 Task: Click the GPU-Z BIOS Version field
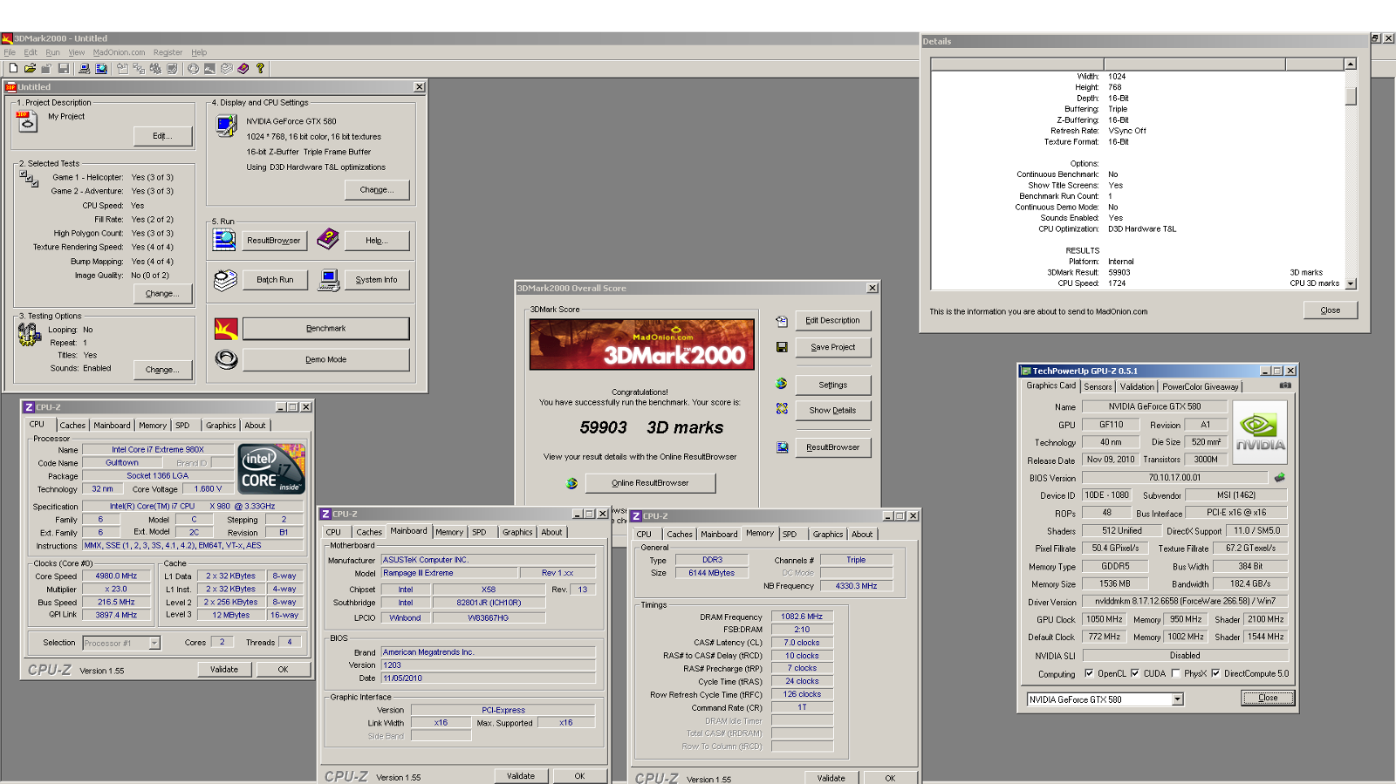[1174, 478]
